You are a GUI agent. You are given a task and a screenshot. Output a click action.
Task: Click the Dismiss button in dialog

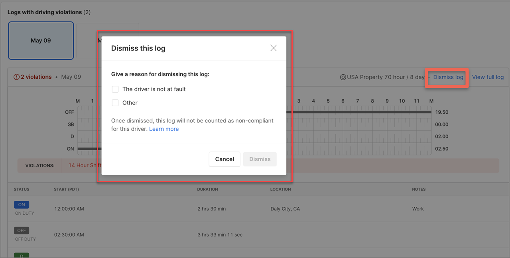click(x=260, y=159)
